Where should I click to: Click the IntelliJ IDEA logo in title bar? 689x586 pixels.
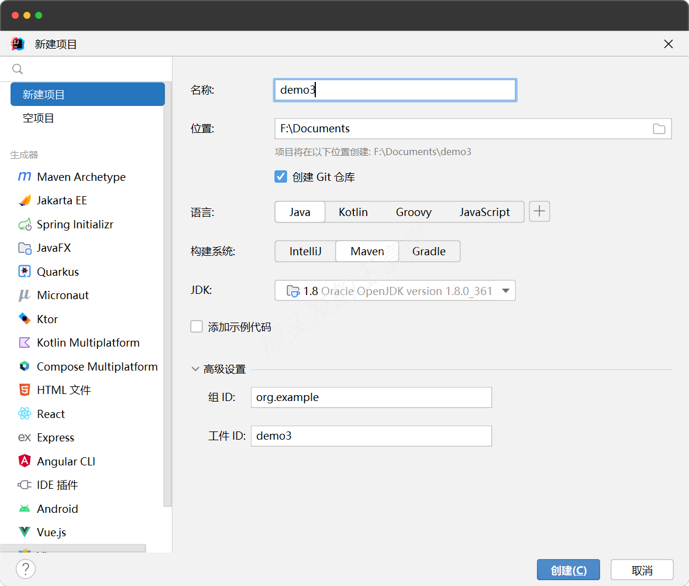pos(18,44)
